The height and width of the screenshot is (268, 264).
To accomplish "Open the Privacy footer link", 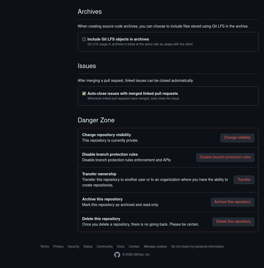I will [58, 247].
